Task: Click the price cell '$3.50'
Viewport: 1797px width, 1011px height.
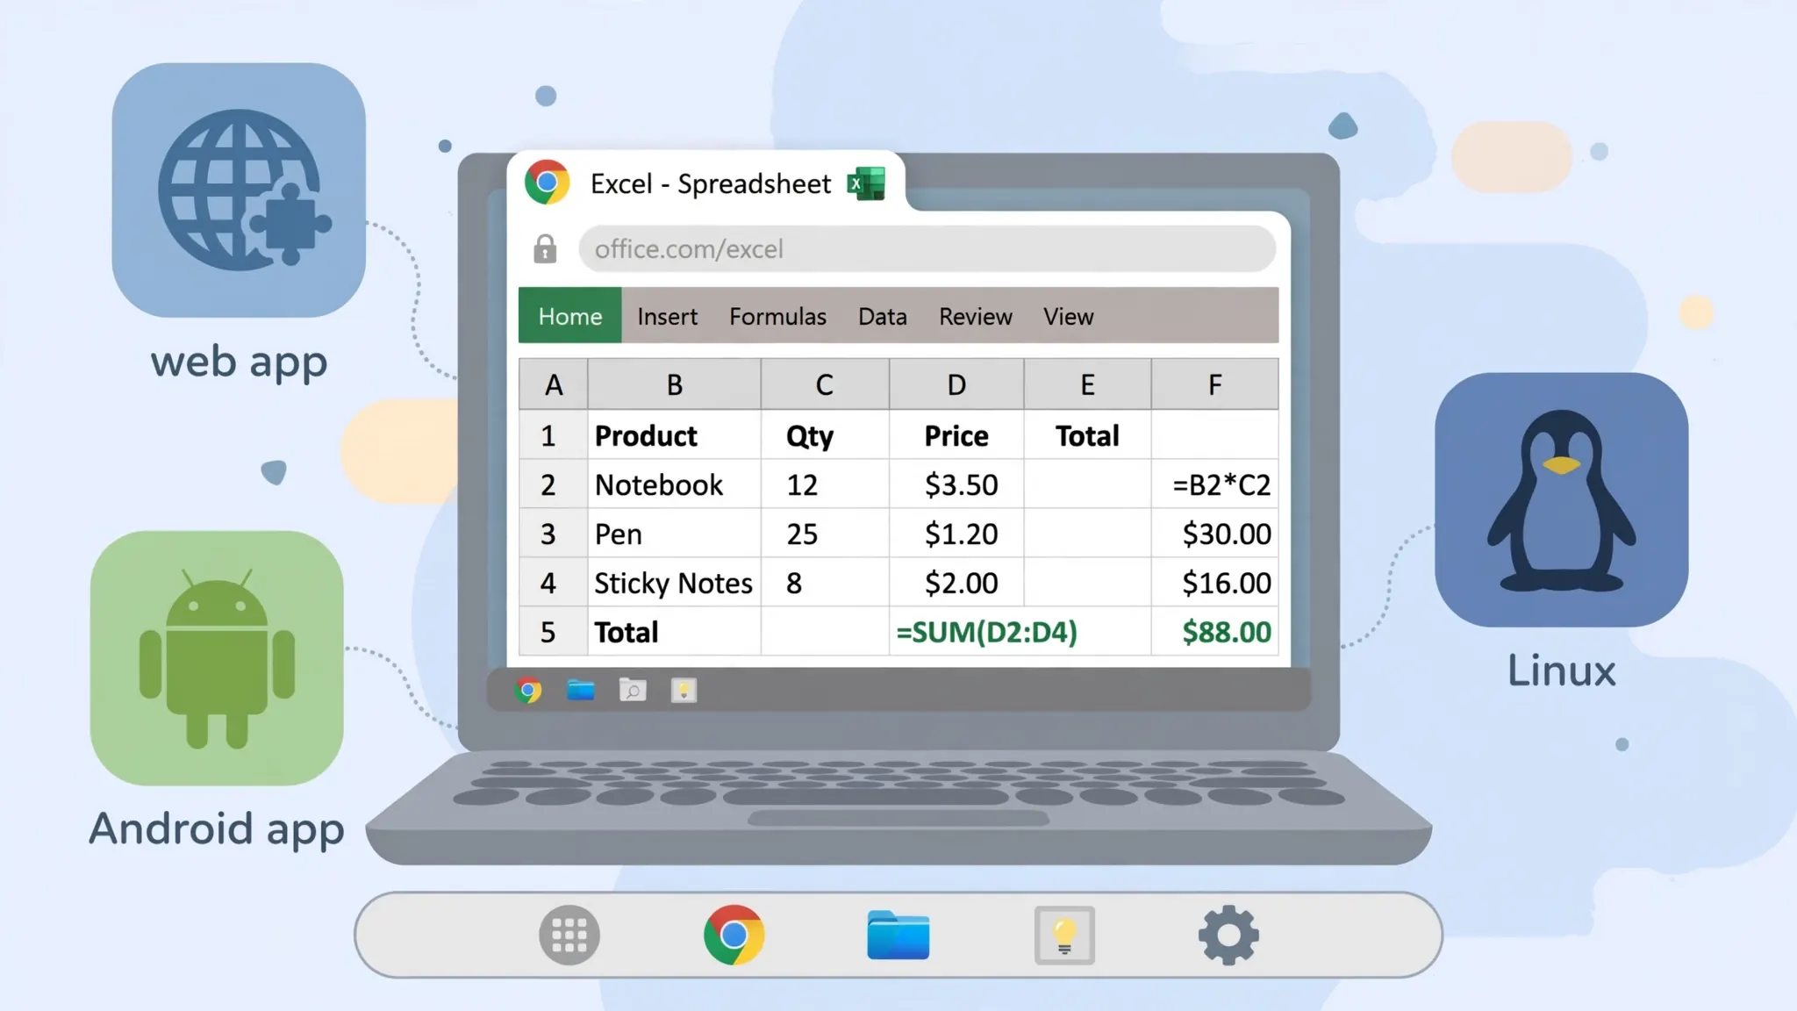Action: 956,484
